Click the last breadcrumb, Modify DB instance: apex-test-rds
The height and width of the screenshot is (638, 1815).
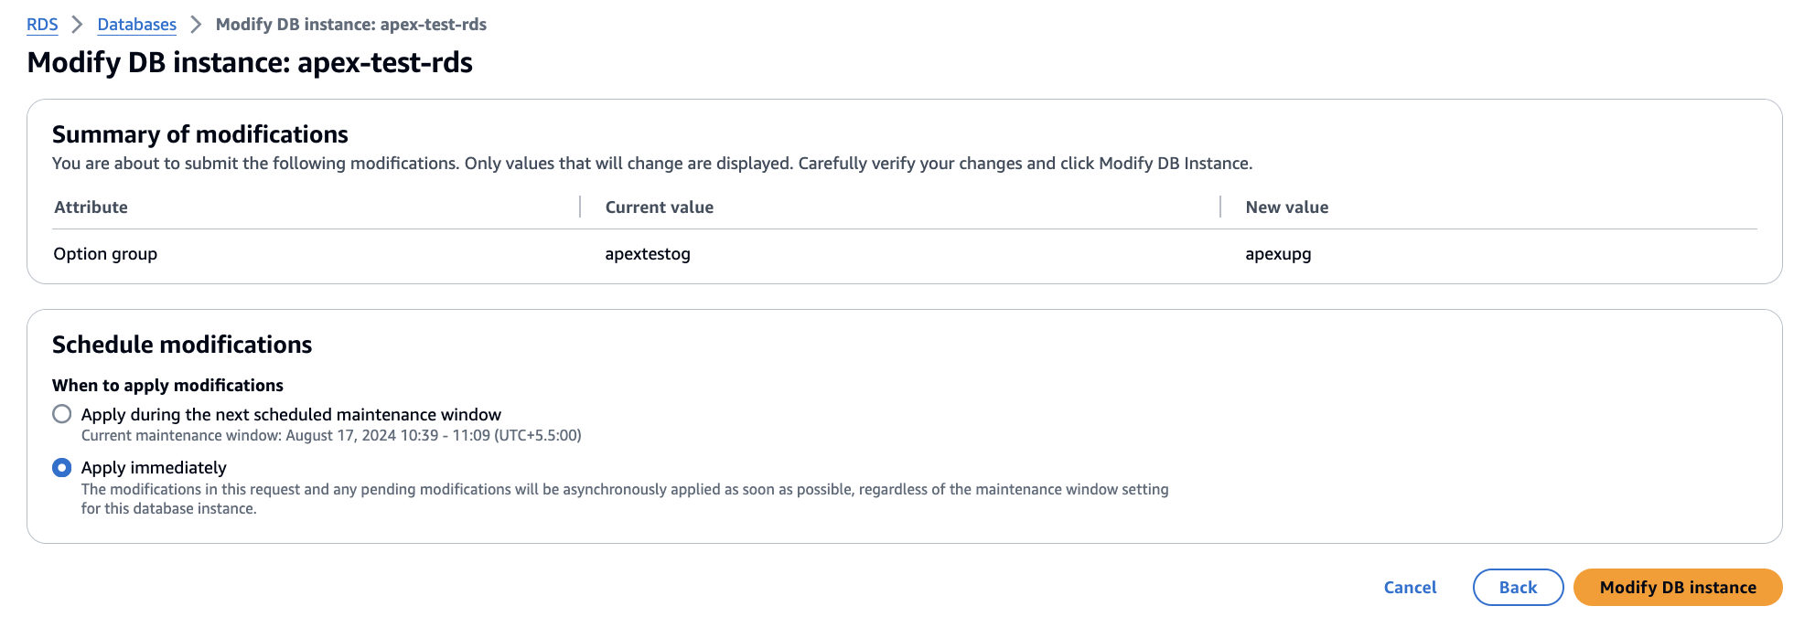pyautogui.click(x=351, y=25)
